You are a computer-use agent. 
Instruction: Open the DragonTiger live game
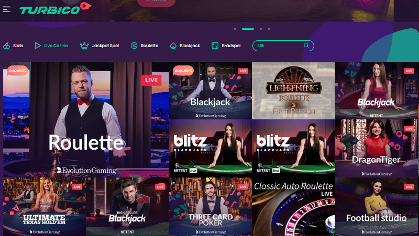376,149
